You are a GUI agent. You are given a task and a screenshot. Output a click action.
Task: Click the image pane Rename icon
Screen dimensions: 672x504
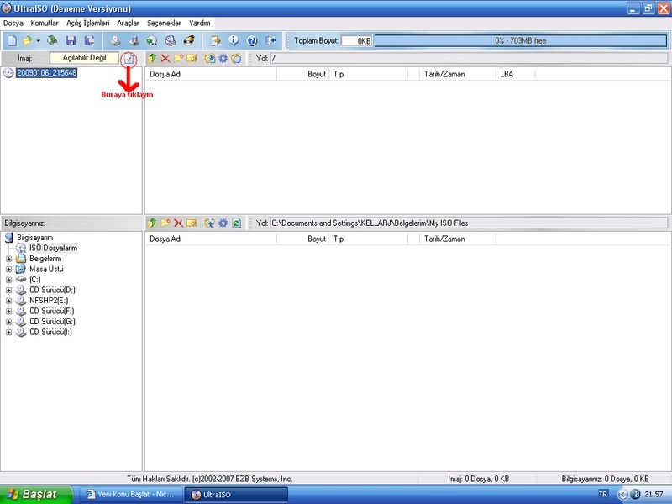192,58
